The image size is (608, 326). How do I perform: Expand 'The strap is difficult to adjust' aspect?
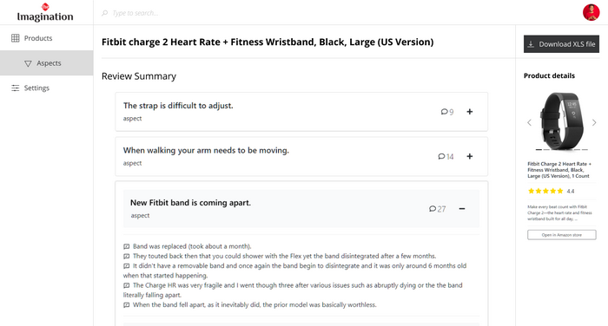[470, 112]
